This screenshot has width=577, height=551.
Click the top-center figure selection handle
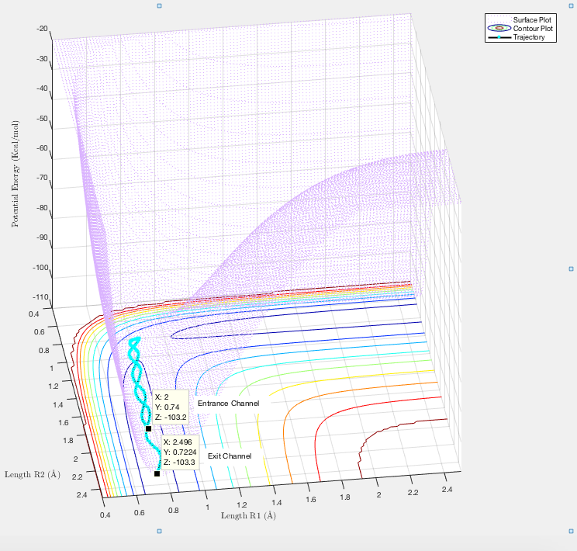point(160,5)
